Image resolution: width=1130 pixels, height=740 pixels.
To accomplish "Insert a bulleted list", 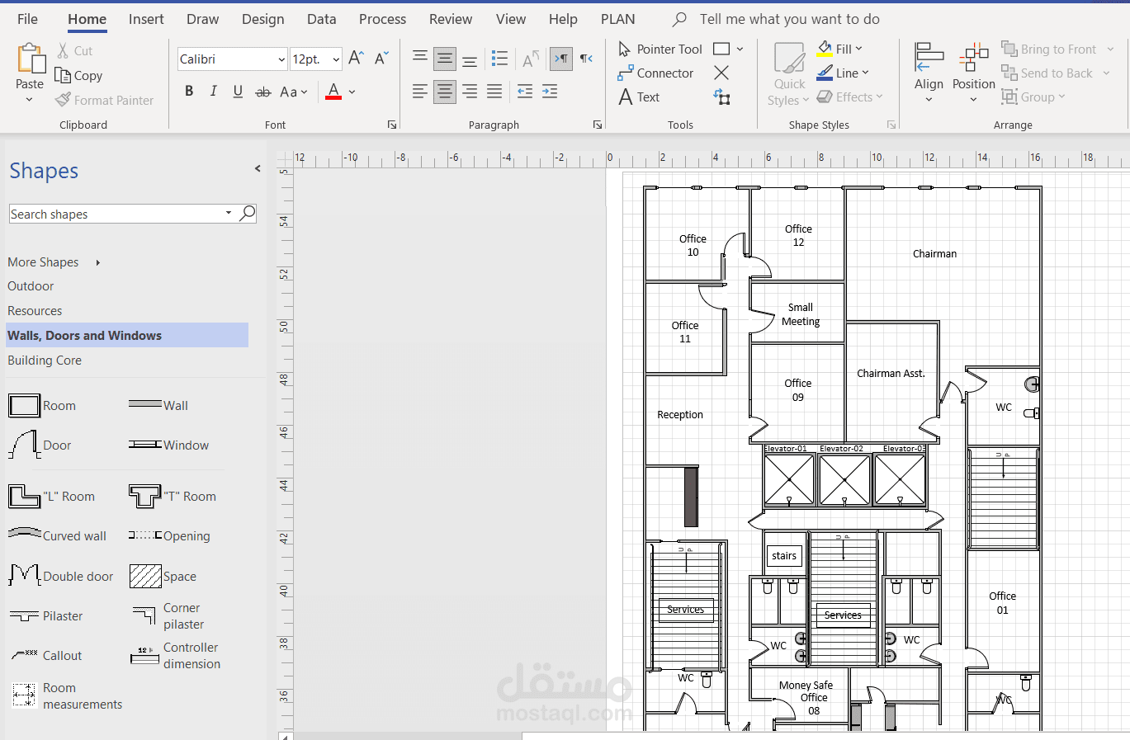I will click(499, 58).
